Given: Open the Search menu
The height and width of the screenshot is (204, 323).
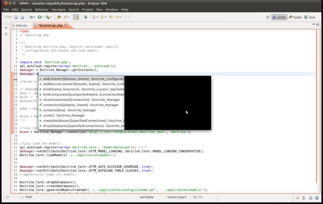Looking at the screenshot, I should click(74, 9).
